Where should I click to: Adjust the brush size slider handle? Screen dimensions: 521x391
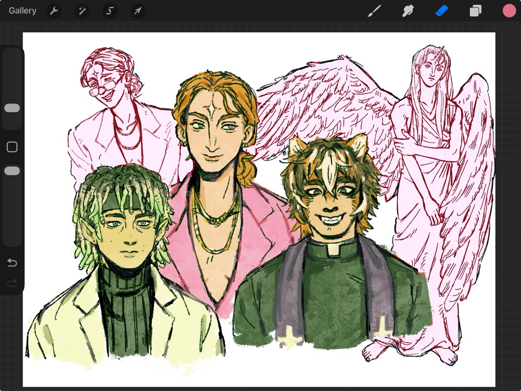(x=12, y=108)
